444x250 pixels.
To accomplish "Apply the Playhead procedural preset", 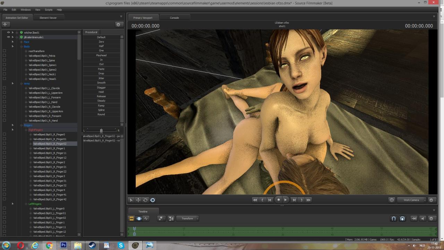I will click(x=101, y=55).
